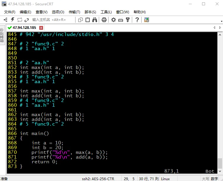
Task: Click the Public Key Assistant key icon
Action: pyautogui.click(x=128, y=20)
